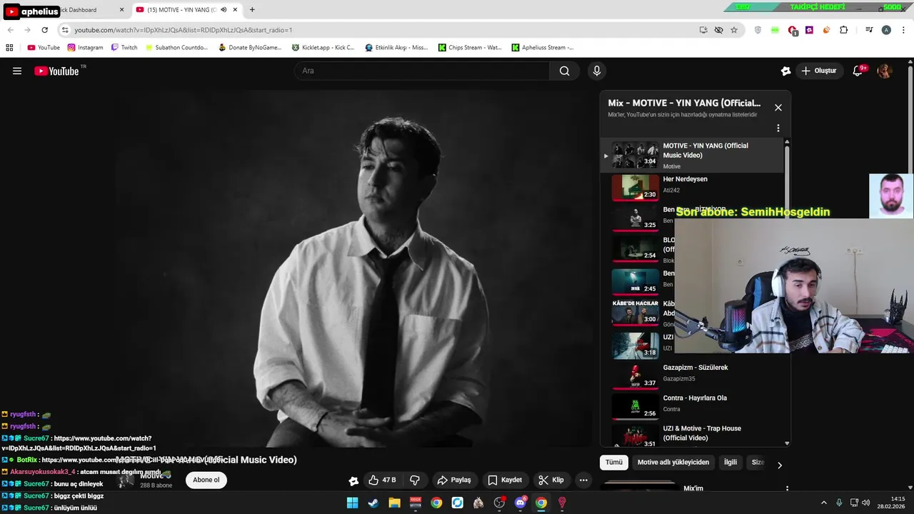The image size is (914, 514).
Task: Open more video actions ellipsis
Action: tap(583, 480)
